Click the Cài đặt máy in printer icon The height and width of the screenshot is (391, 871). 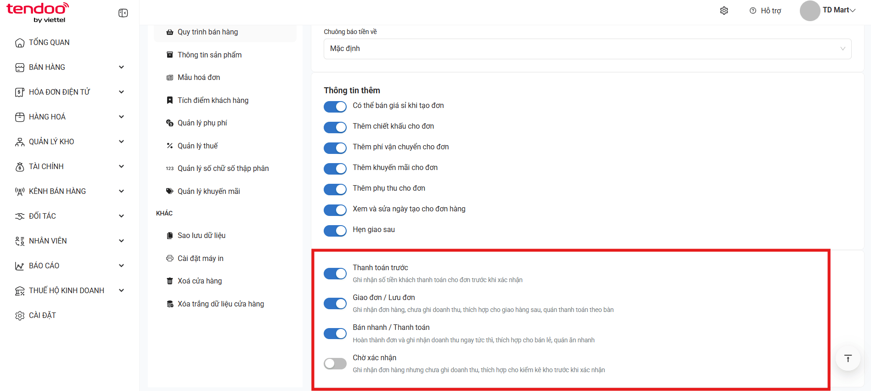tap(170, 258)
